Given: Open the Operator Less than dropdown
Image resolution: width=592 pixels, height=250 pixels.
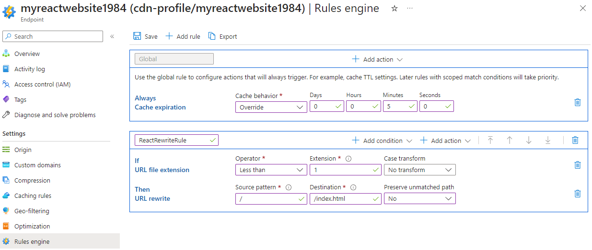Looking at the screenshot, I should (271, 170).
